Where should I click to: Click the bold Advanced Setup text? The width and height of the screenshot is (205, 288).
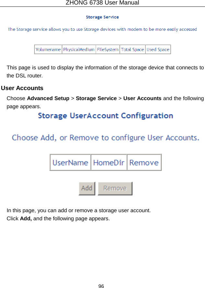point(48,98)
